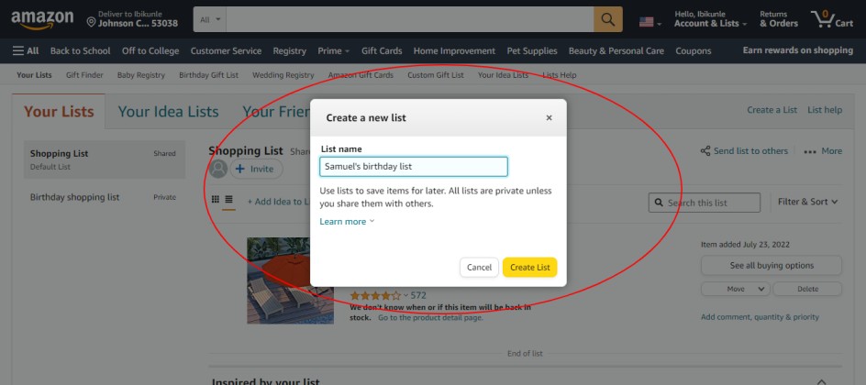Click the delivery location pin
Screen dimensions: 866x385
coord(91,23)
